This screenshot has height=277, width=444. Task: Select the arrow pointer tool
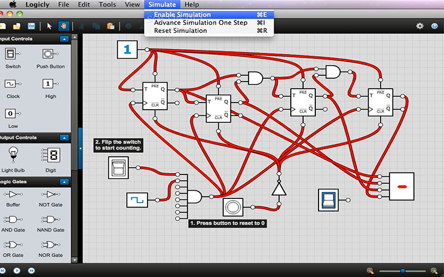point(49,26)
